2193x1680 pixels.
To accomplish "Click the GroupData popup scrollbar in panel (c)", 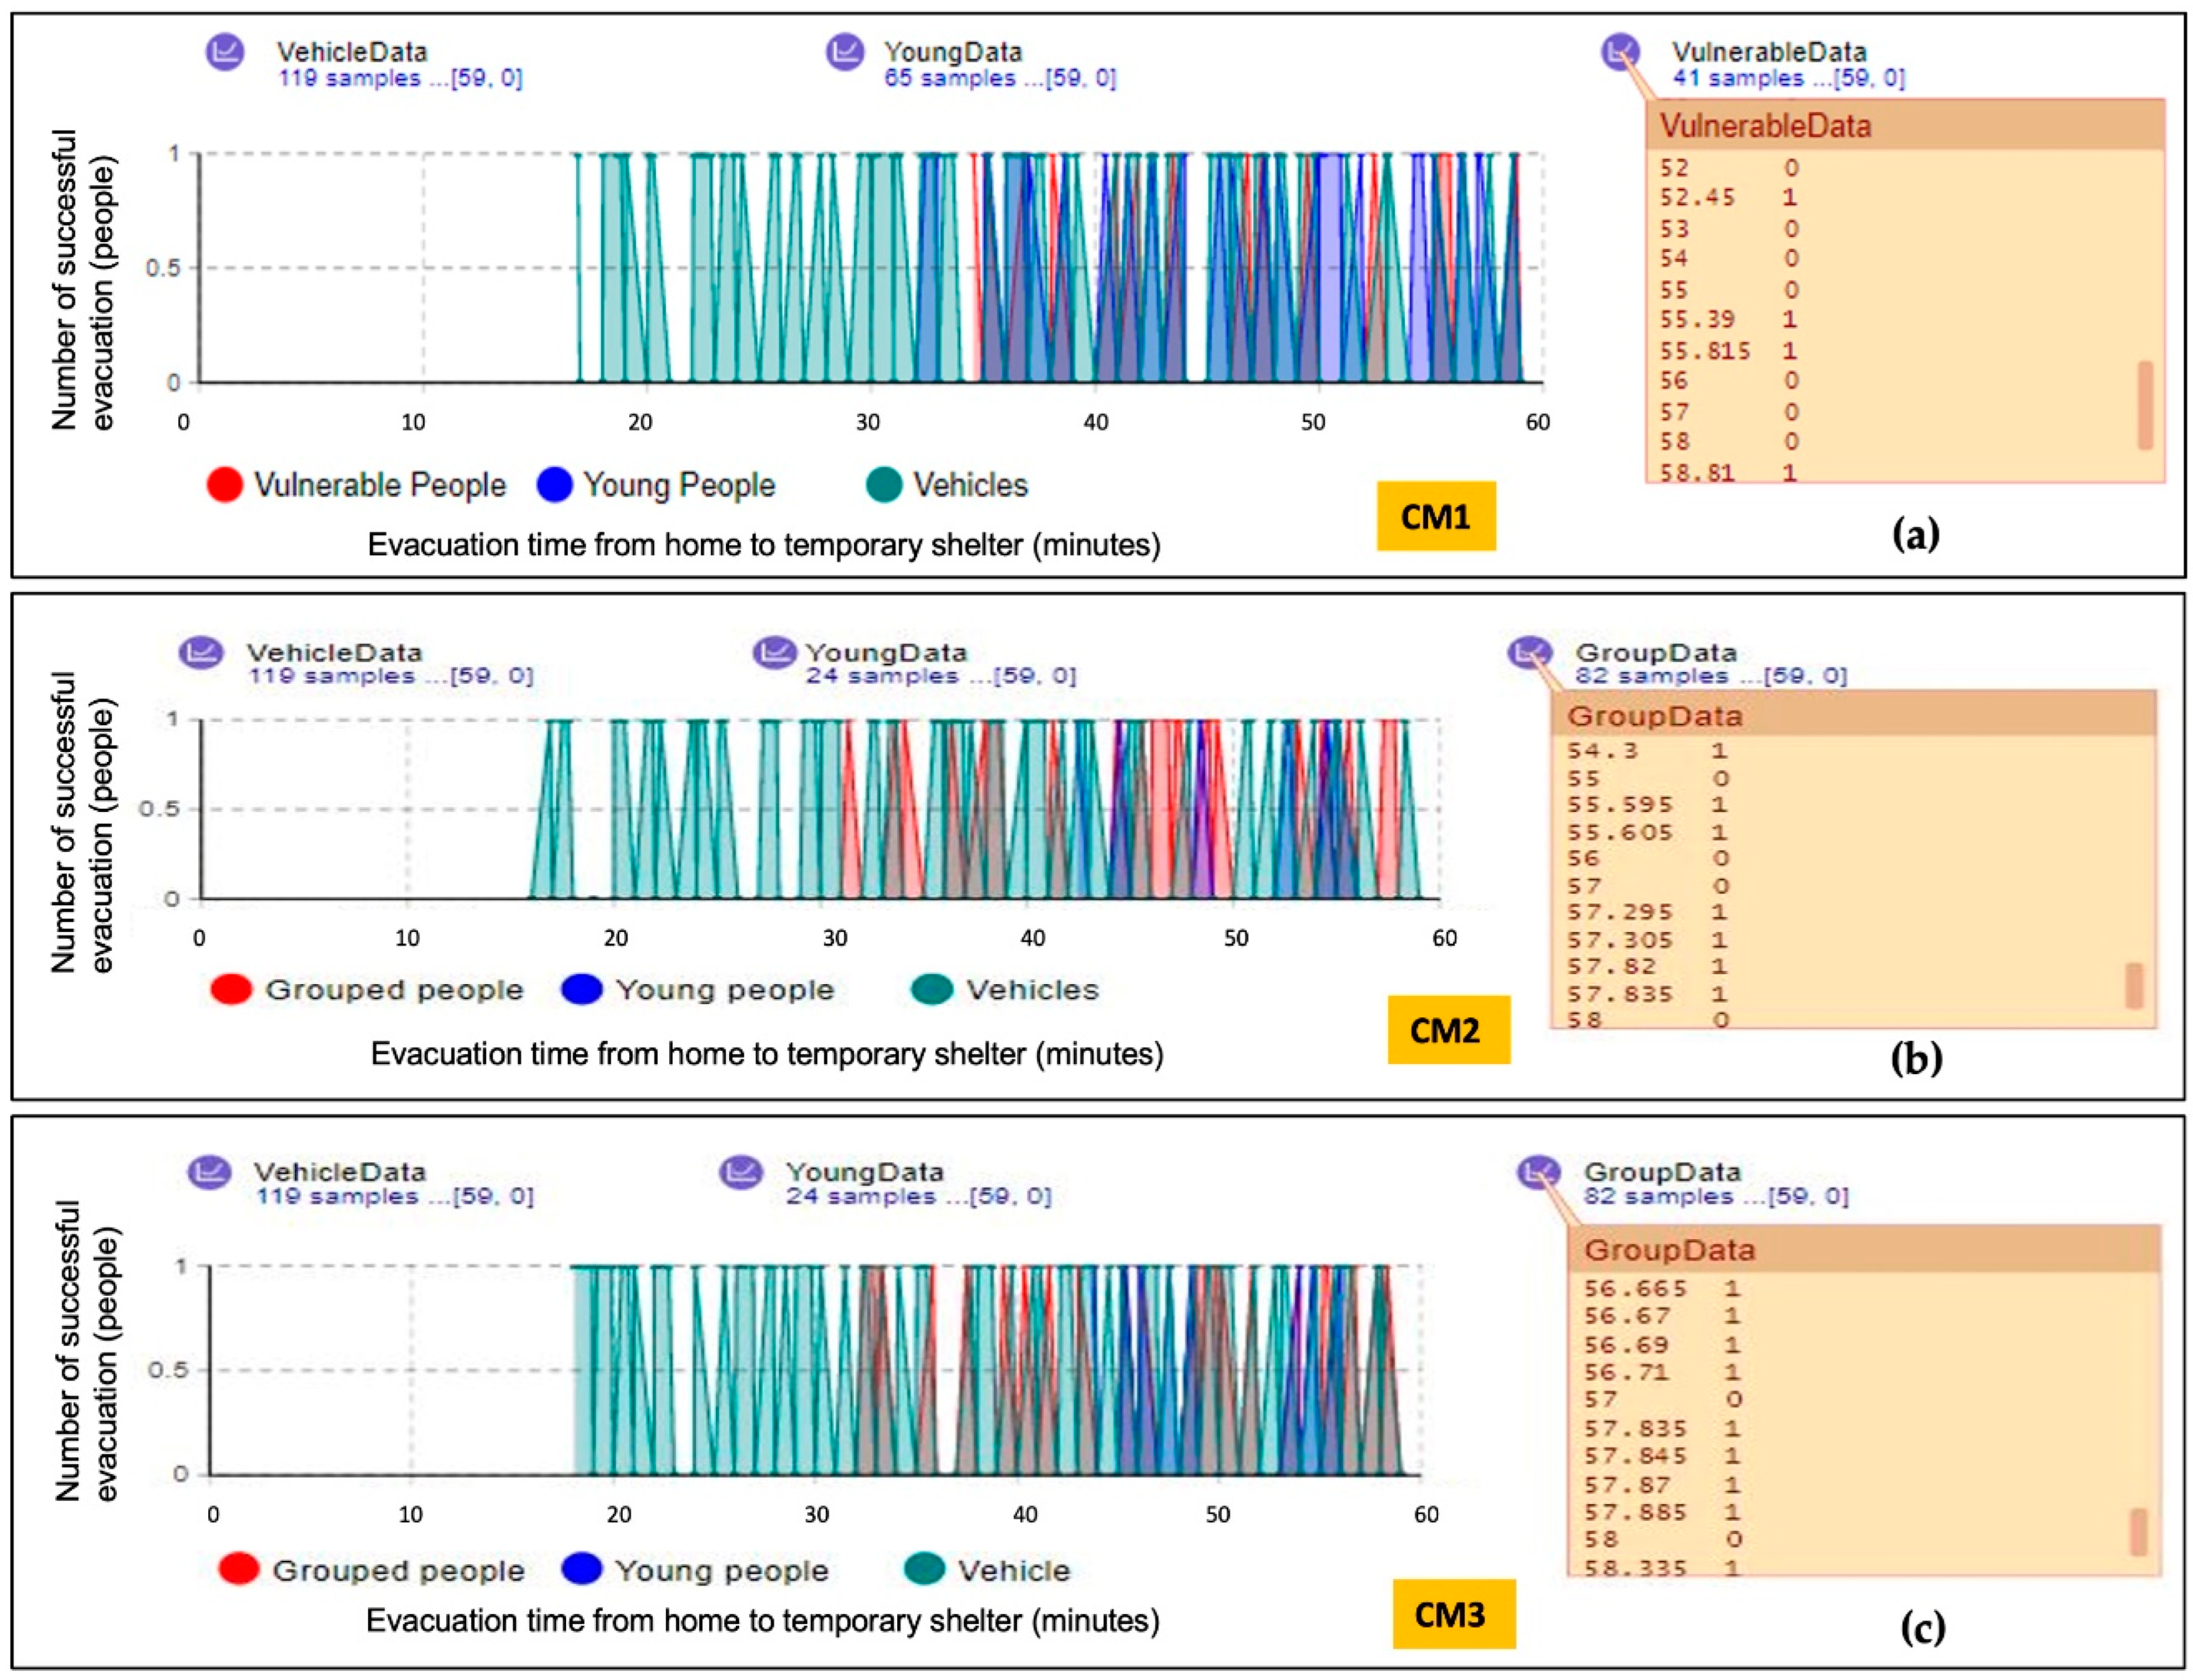I will click(2138, 1531).
